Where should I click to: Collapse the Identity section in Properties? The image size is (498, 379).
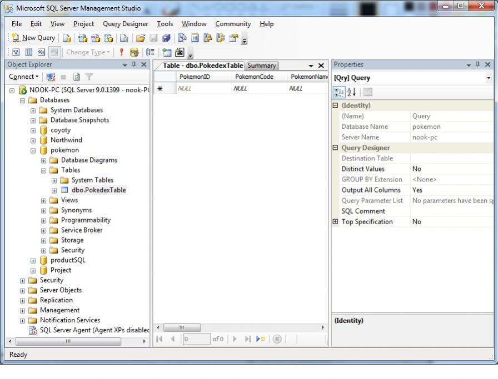tap(335, 105)
